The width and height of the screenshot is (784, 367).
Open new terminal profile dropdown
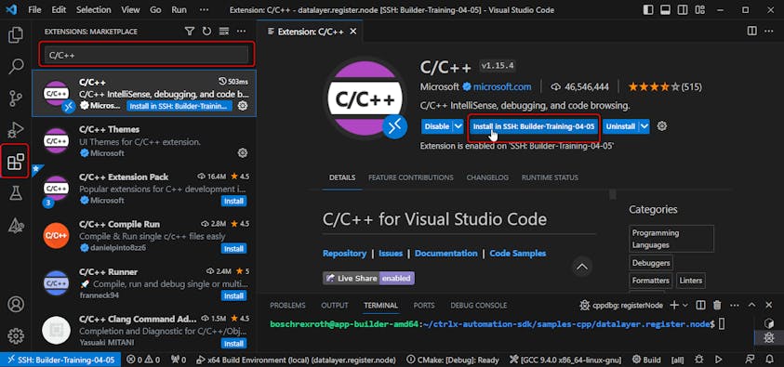(685, 305)
